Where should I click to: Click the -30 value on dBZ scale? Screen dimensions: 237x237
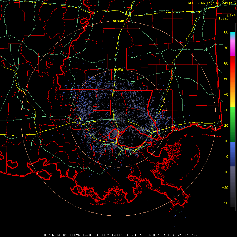[x=225, y=203]
